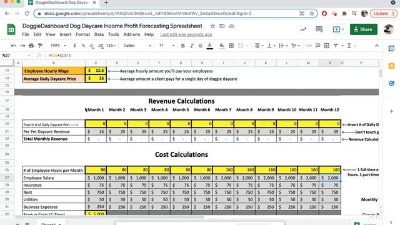Check cloud document status icon
This screenshot has width=400, height=225.
[x=231, y=26]
